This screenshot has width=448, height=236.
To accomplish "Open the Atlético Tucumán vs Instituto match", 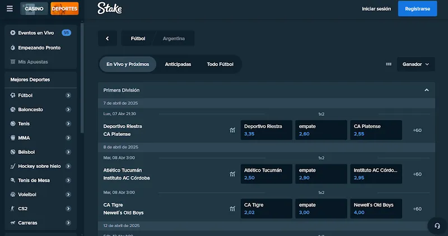I will (127, 174).
